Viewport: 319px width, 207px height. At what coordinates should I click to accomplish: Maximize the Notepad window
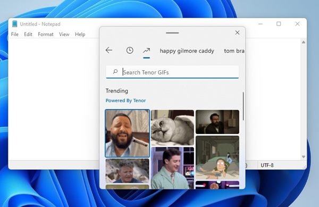point(279,24)
